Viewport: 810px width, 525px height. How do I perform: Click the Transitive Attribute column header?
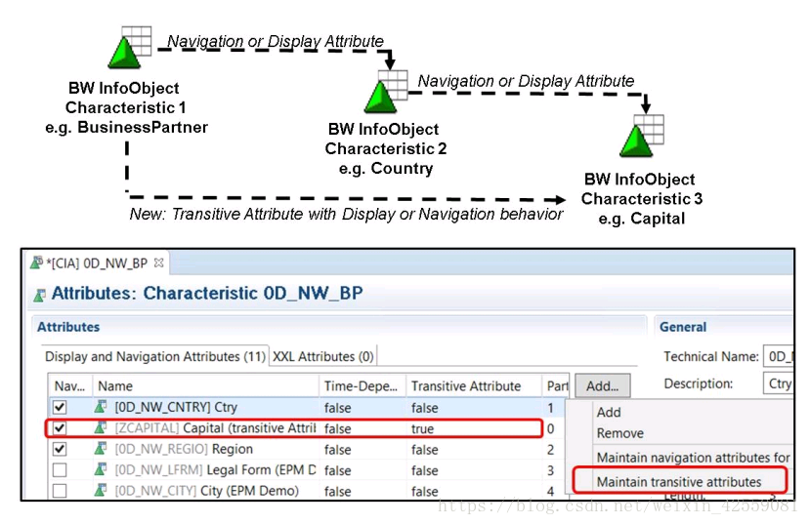tap(474, 385)
